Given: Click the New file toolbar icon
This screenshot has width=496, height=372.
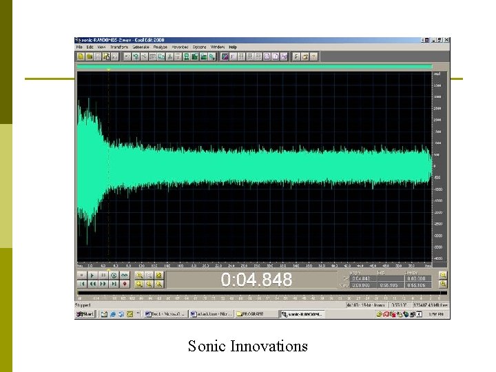Looking at the screenshot, I should tap(81, 56).
